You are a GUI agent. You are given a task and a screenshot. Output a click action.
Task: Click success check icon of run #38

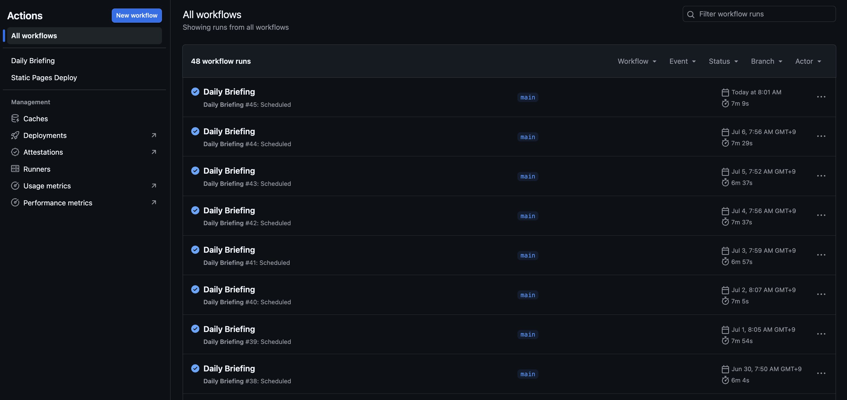point(195,369)
